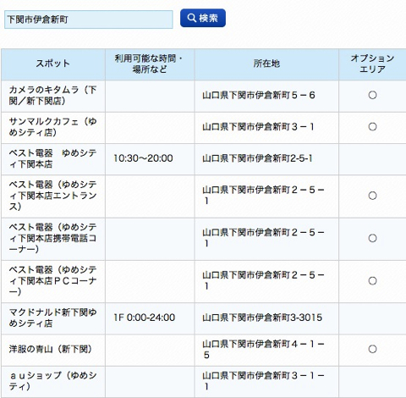The image size is (406, 398).
Task: Click the 利用可能な時間・場所など column header
Action: click(149, 64)
